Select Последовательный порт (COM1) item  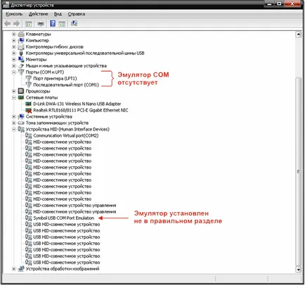66,85
